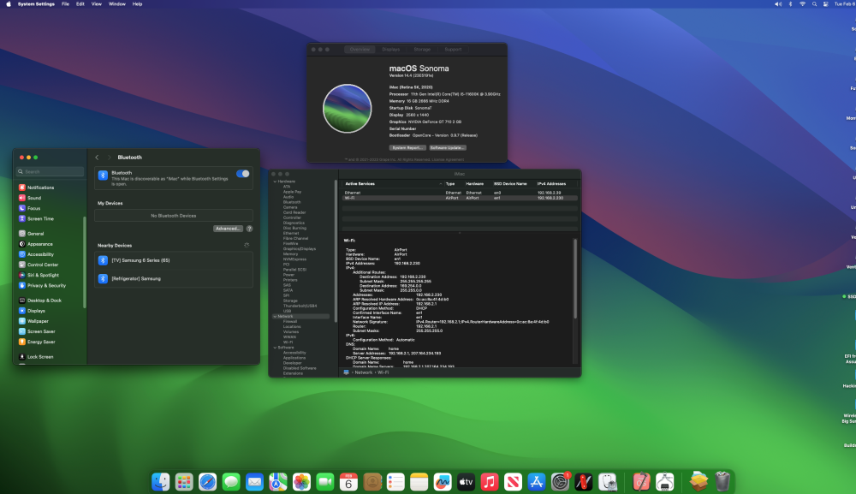
Task: Go back in System Settings
Action: tap(98, 158)
